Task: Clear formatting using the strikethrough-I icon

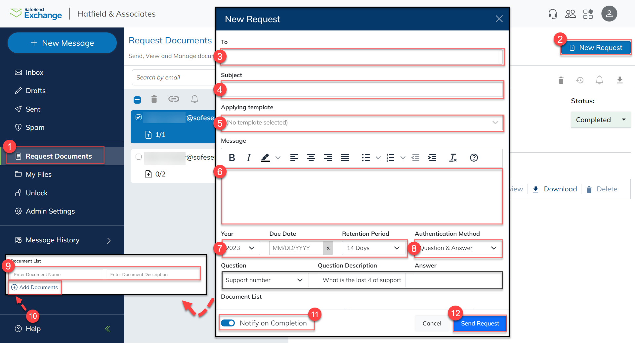Action: (x=453, y=158)
